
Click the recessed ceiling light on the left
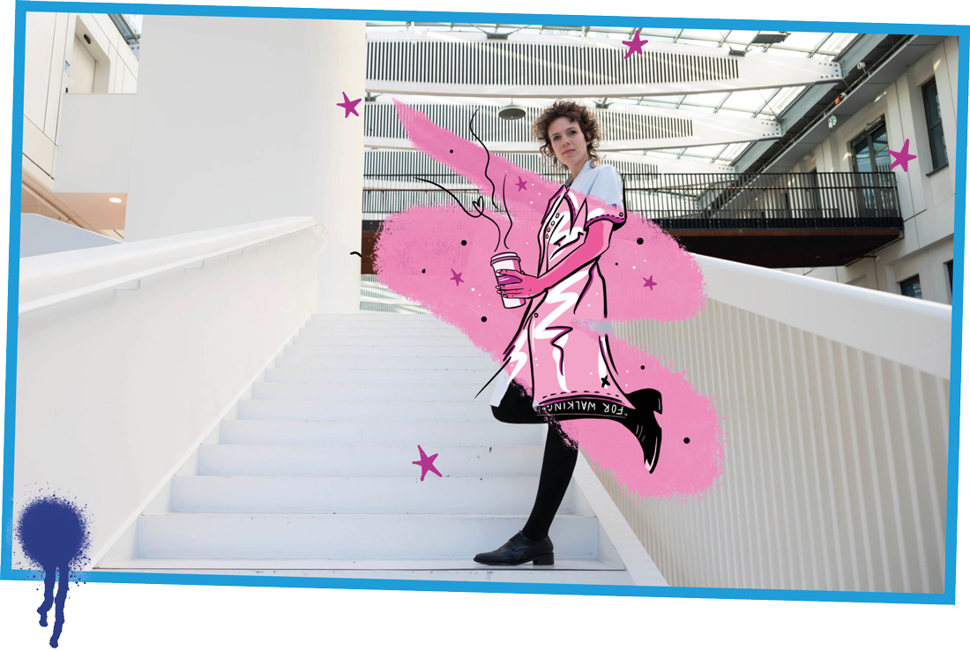pos(116,200)
